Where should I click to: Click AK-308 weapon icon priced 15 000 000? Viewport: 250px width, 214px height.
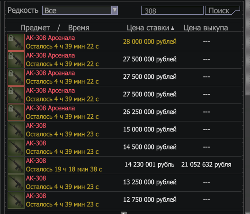point(16,130)
